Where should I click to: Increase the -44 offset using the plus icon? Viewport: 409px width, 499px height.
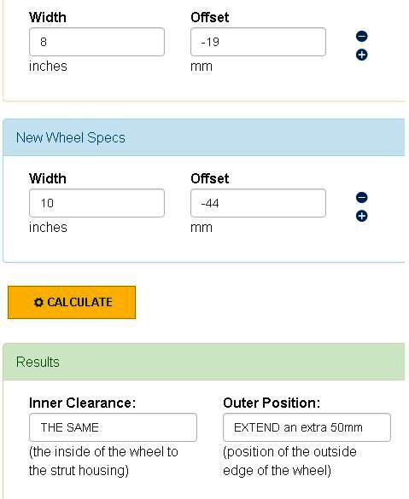point(361,216)
